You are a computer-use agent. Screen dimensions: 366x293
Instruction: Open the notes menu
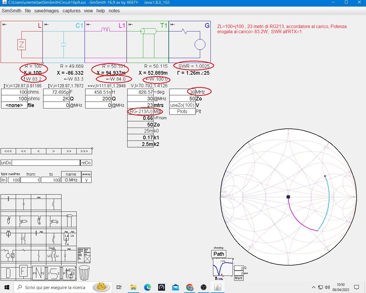(114, 11)
